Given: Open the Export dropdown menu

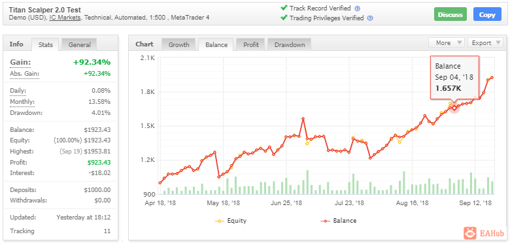Looking at the screenshot, I should [485, 43].
